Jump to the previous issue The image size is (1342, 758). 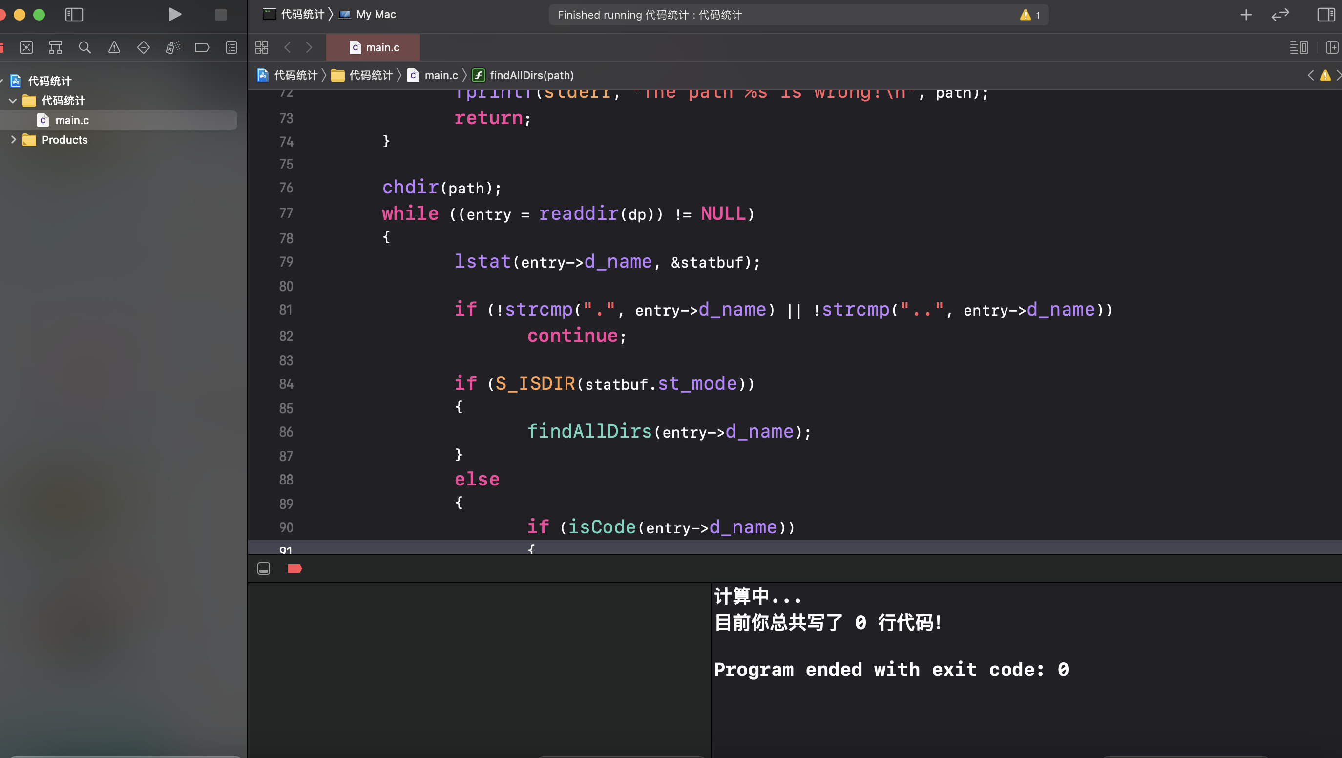[x=1311, y=75]
